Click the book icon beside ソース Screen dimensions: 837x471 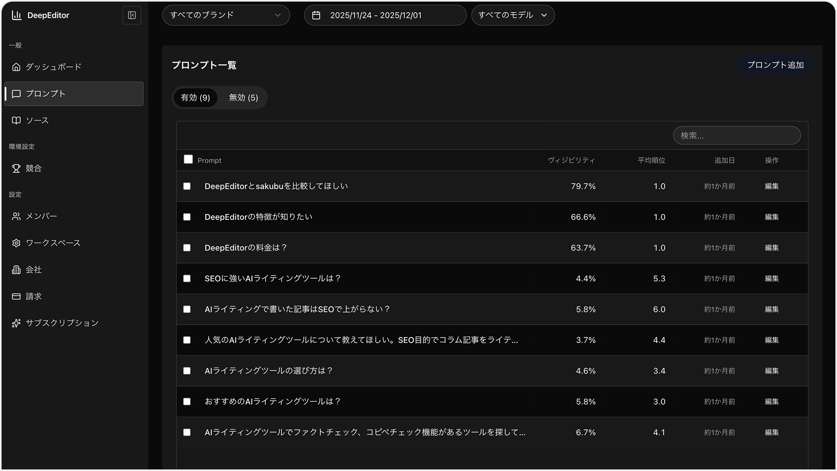(x=16, y=120)
